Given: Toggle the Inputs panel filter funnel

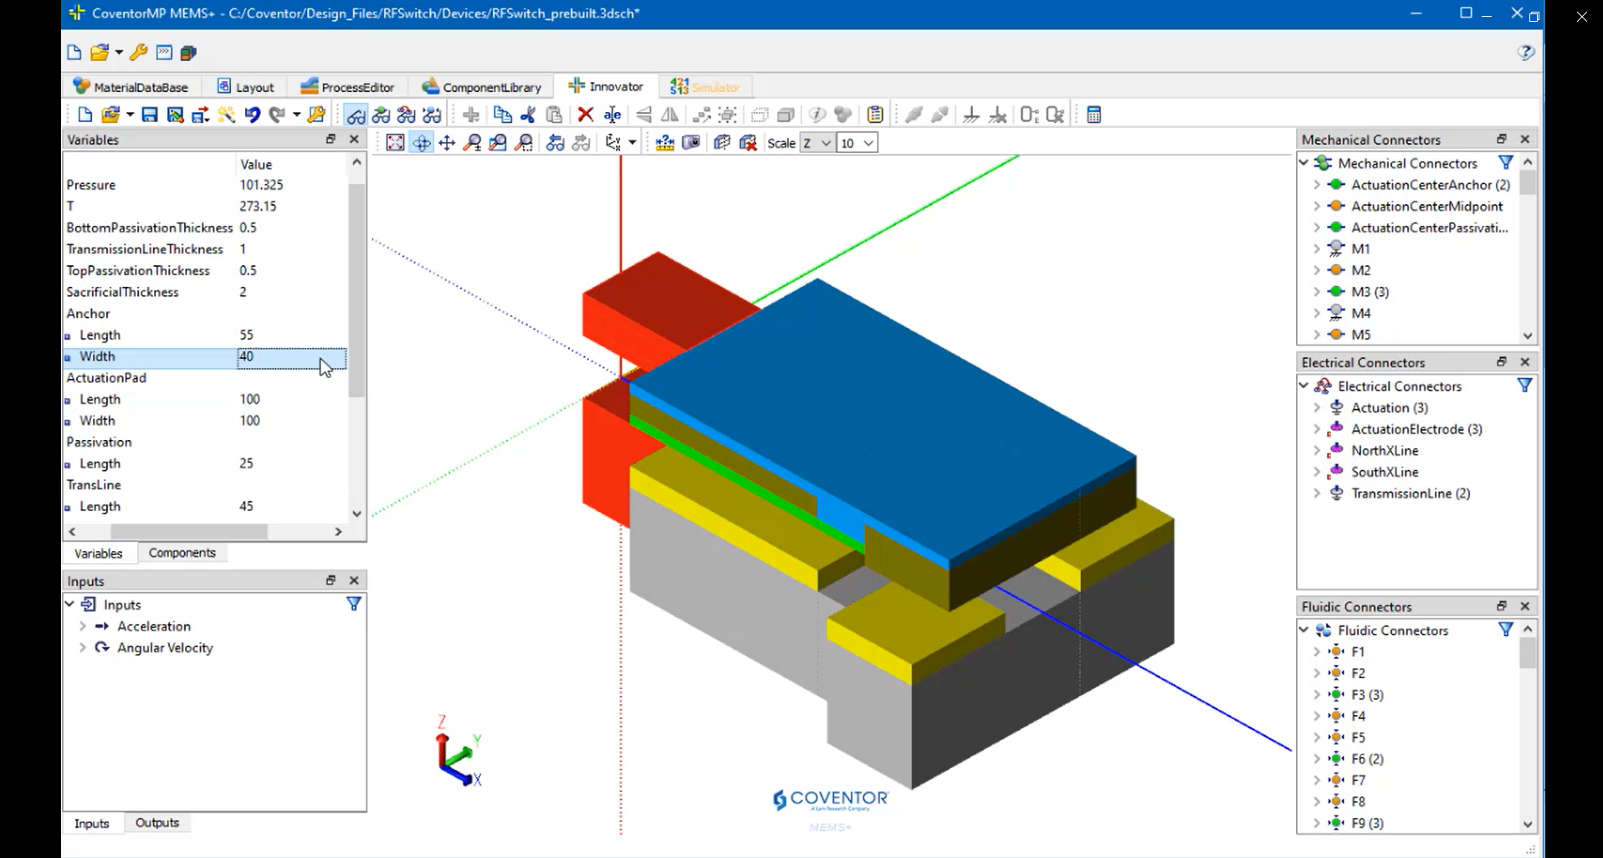Looking at the screenshot, I should point(354,604).
